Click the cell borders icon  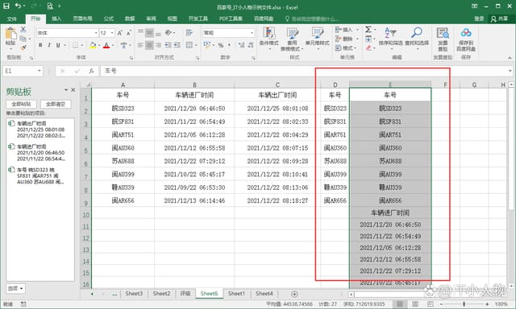click(75, 45)
